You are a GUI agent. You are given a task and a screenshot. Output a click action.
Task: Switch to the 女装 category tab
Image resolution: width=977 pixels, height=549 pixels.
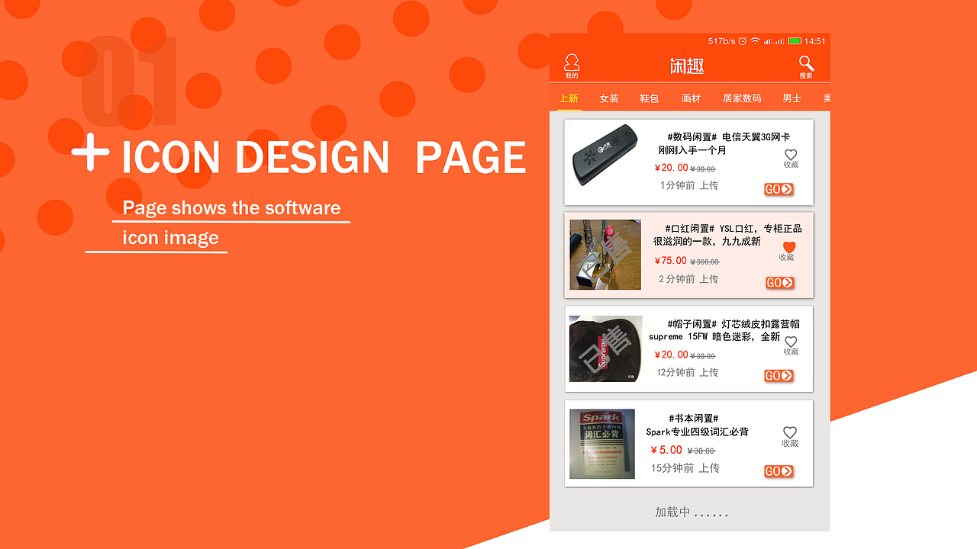608,98
